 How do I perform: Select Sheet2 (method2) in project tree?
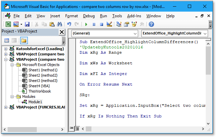pyautogui.click(x=43, y=75)
